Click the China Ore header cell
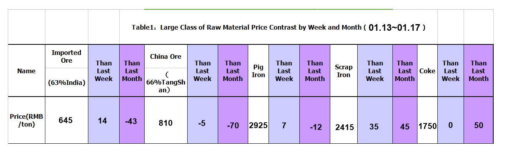The image size is (505, 162). point(166,56)
